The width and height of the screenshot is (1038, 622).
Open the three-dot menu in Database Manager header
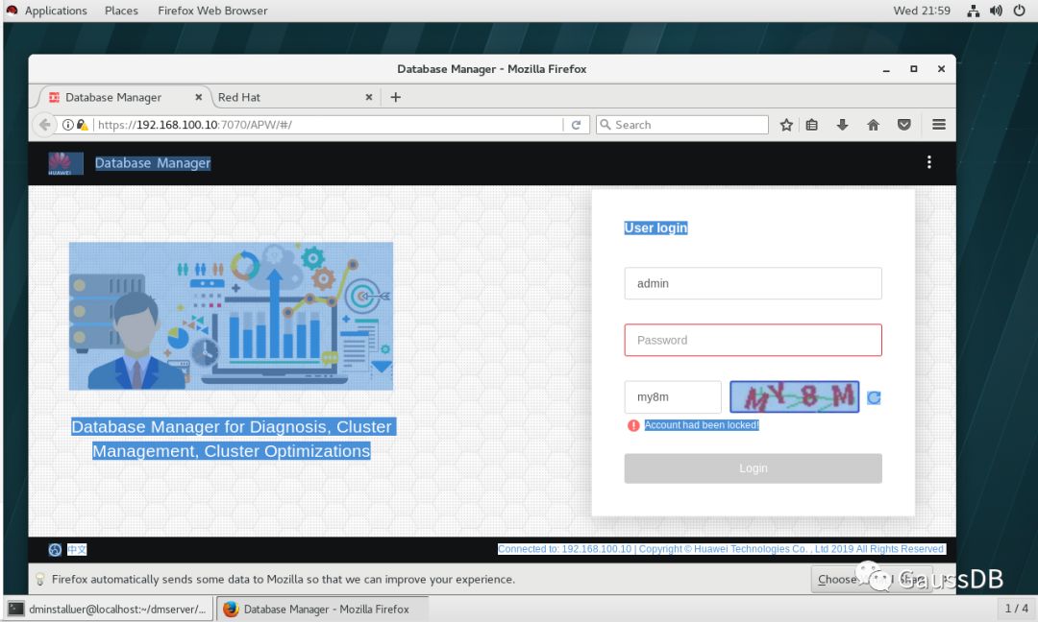(928, 162)
